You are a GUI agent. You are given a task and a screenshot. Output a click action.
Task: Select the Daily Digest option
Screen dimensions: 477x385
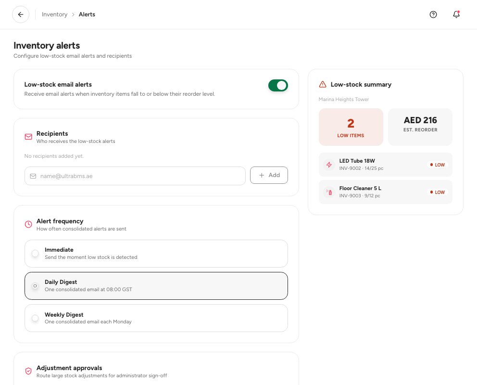(156, 286)
